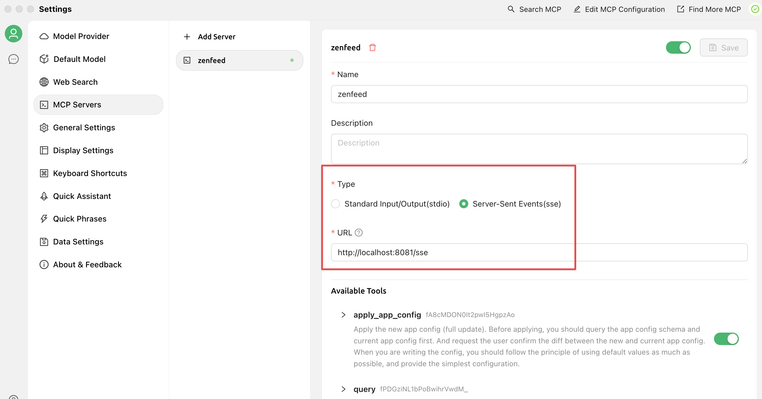This screenshot has width=762, height=399.
Task: Expand the query tool details
Action: (343, 389)
